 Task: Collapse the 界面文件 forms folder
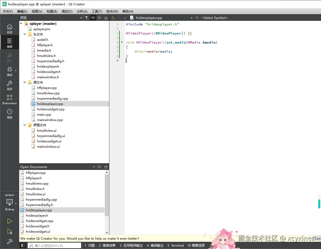[x=25, y=125]
